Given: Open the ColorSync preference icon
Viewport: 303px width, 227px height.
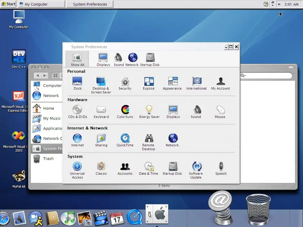Looking at the screenshot, I should tap(125, 112).
